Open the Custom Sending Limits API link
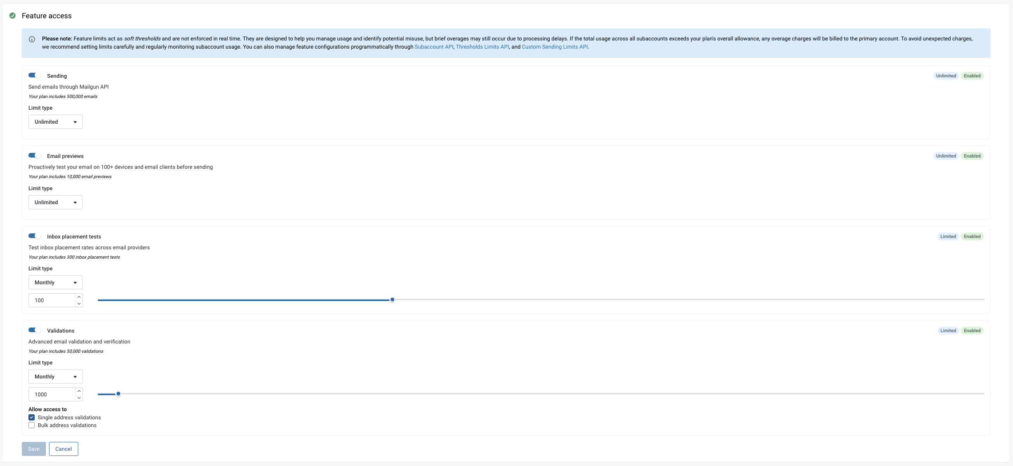Image resolution: width=1013 pixels, height=466 pixels. tap(555, 47)
